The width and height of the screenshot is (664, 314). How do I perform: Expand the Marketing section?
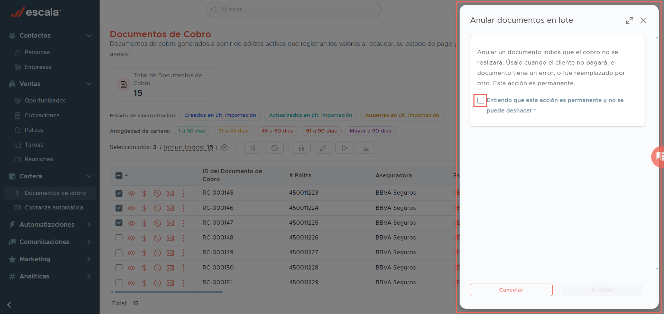[89, 259]
